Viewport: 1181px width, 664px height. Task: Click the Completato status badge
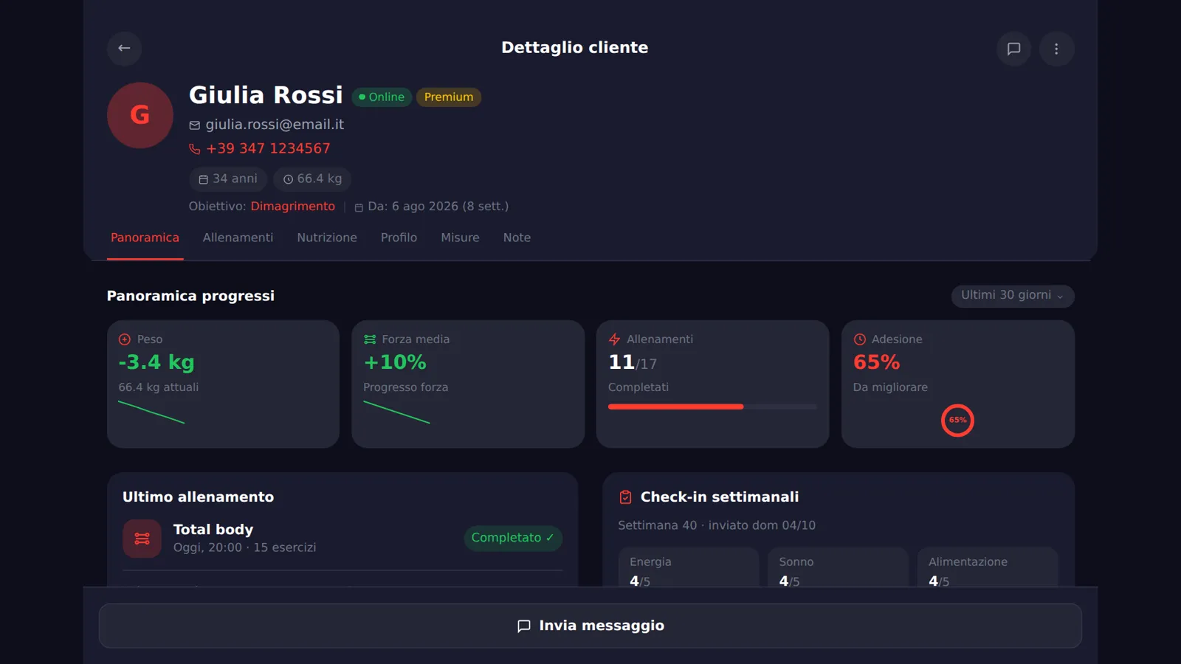513,538
